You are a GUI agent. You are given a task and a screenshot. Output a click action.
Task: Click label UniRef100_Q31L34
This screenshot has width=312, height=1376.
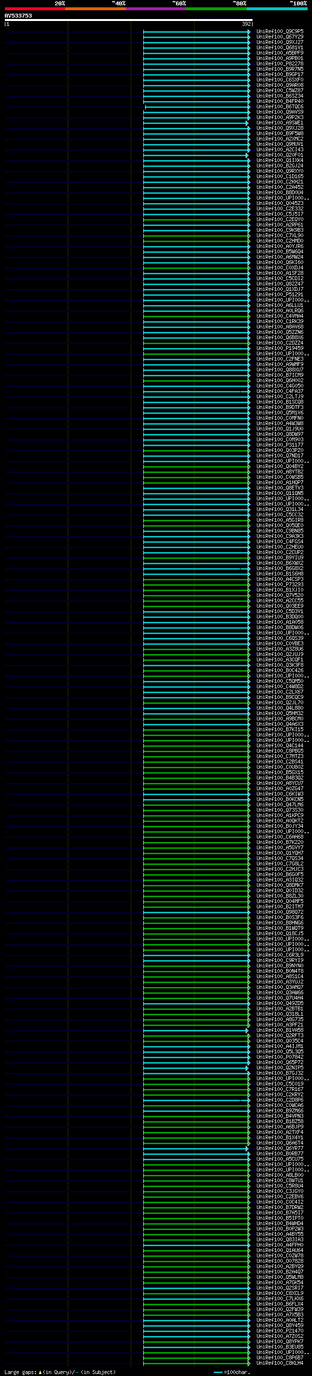(x=280, y=509)
